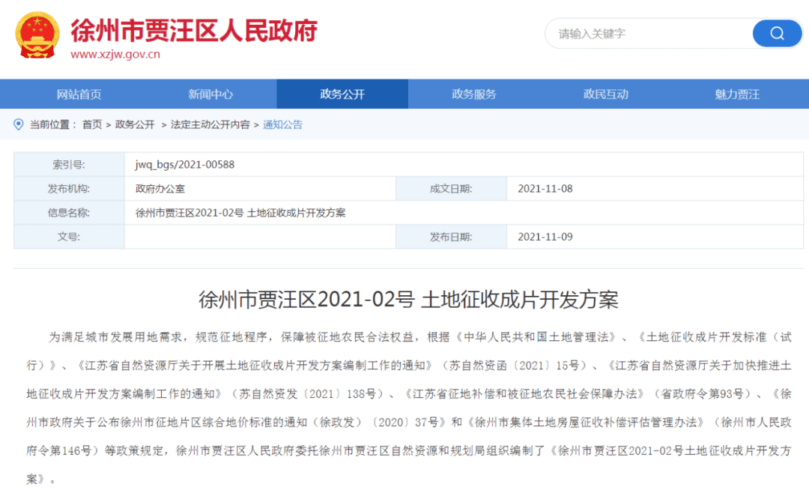Screen dimensions: 809x490
Task: Click the 信息名称 label cell
Action: pyautogui.click(x=69, y=213)
